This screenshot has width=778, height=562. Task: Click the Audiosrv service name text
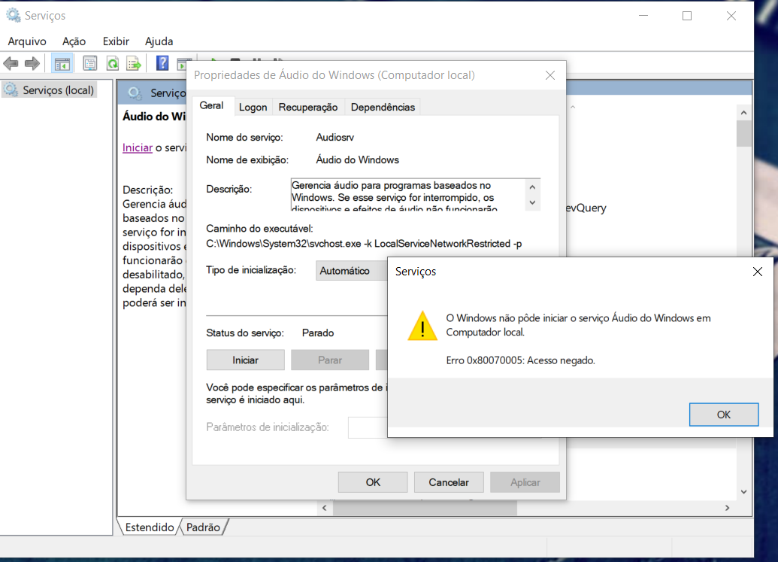(335, 138)
